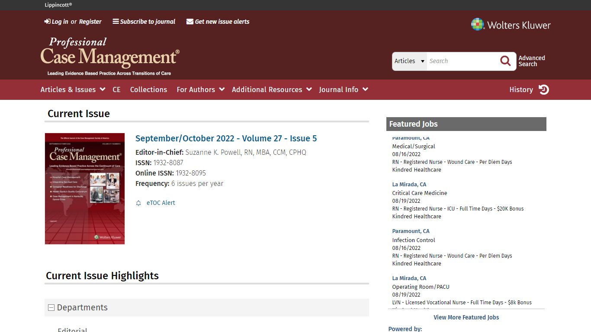Click the Editor-in-Chief Suzanne K. Powell text
Image resolution: width=591 pixels, height=332 pixels.
(221, 153)
